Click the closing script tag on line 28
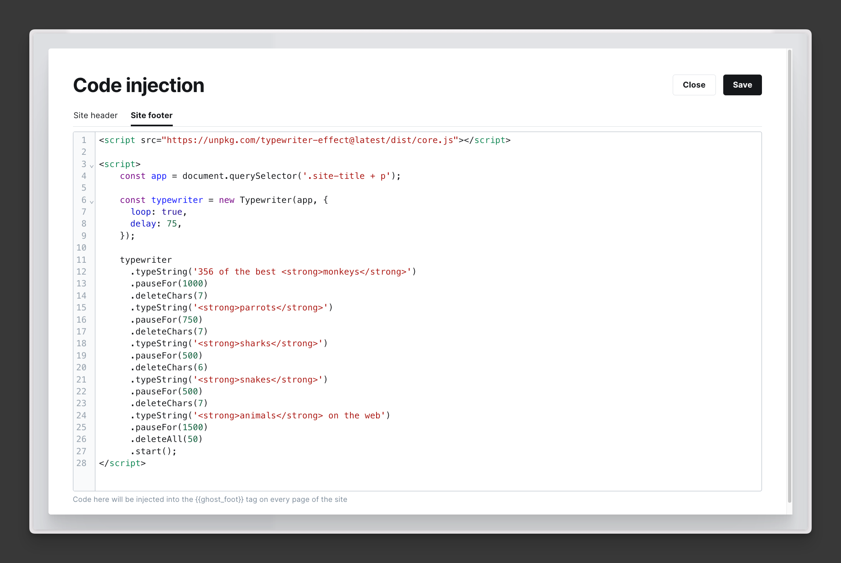This screenshot has width=841, height=563. (x=122, y=463)
